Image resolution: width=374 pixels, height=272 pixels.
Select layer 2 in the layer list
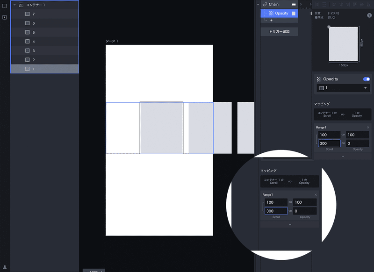(44, 60)
